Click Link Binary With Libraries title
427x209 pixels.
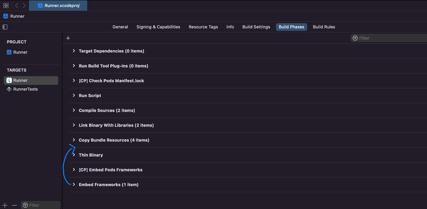point(116,125)
